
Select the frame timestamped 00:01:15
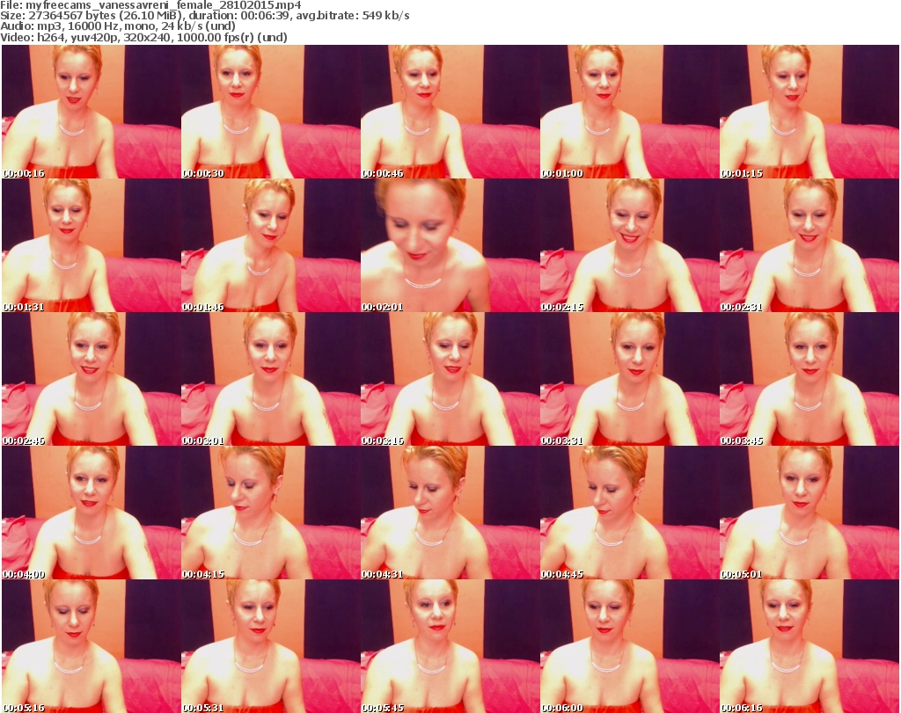809,112
